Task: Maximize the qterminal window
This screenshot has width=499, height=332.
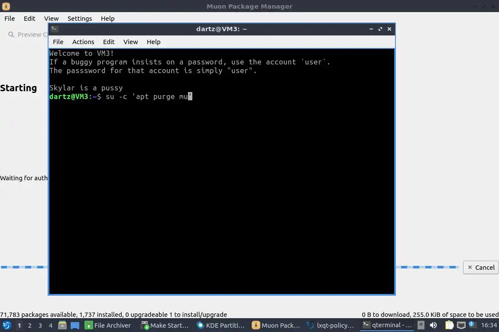Action: (x=380, y=29)
